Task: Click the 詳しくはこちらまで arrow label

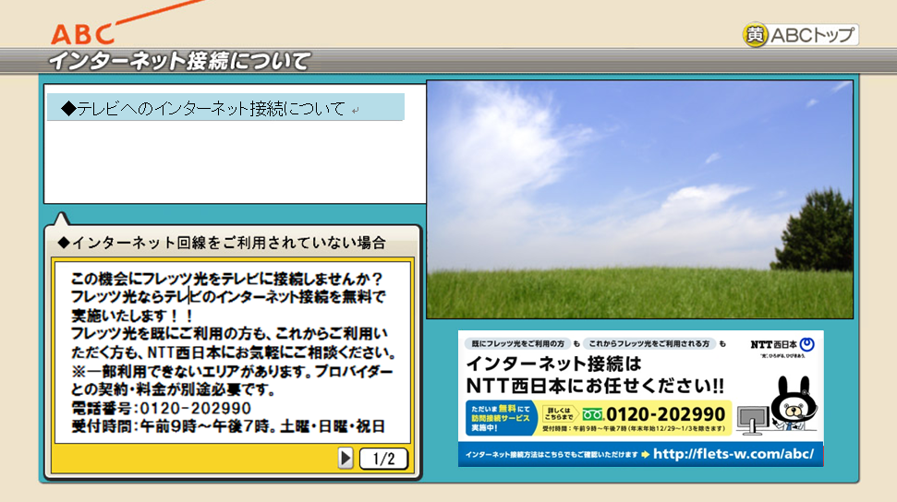Action: (x=559, y=413)
